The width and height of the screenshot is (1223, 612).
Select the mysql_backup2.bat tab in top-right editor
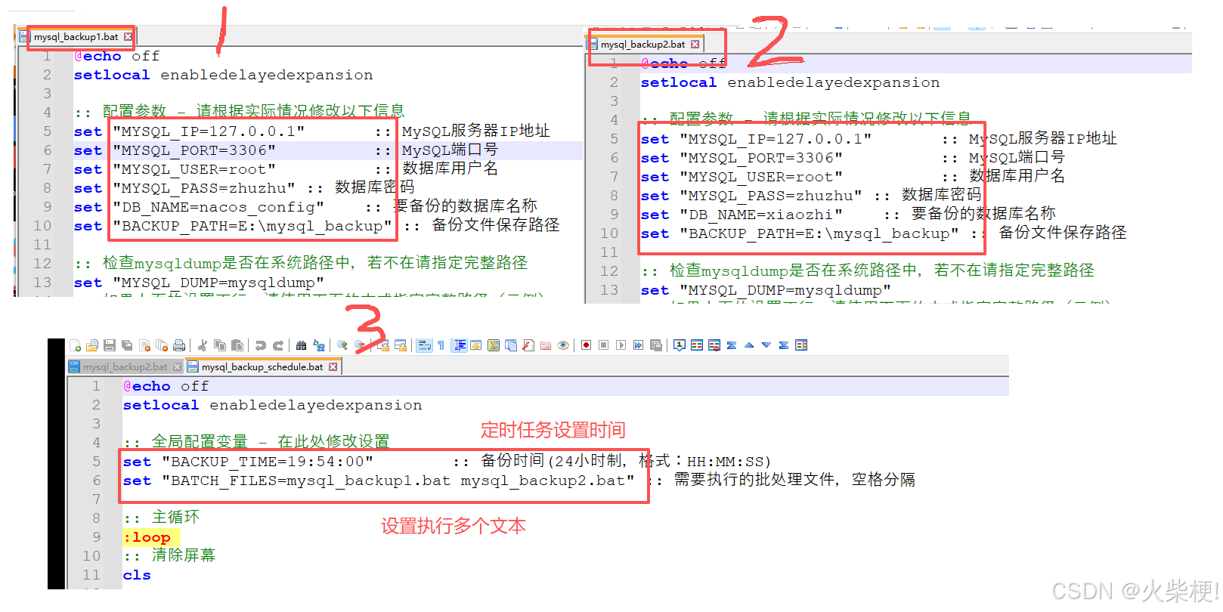point(643,45)
